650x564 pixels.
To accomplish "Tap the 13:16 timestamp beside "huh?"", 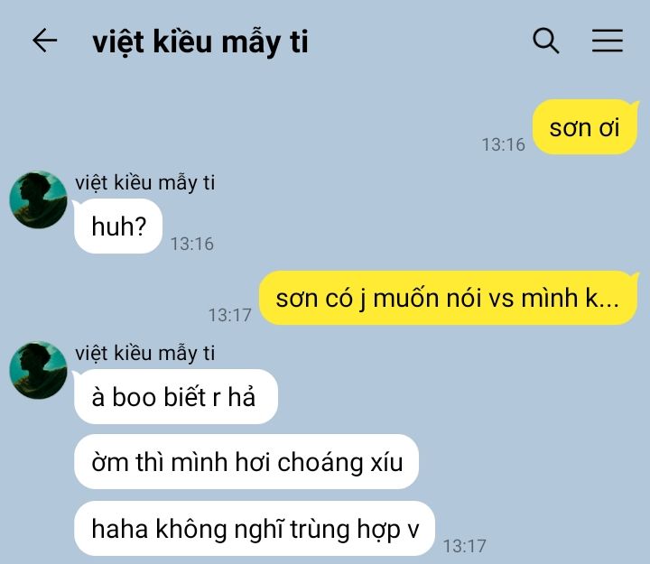I will click(192, 244).
